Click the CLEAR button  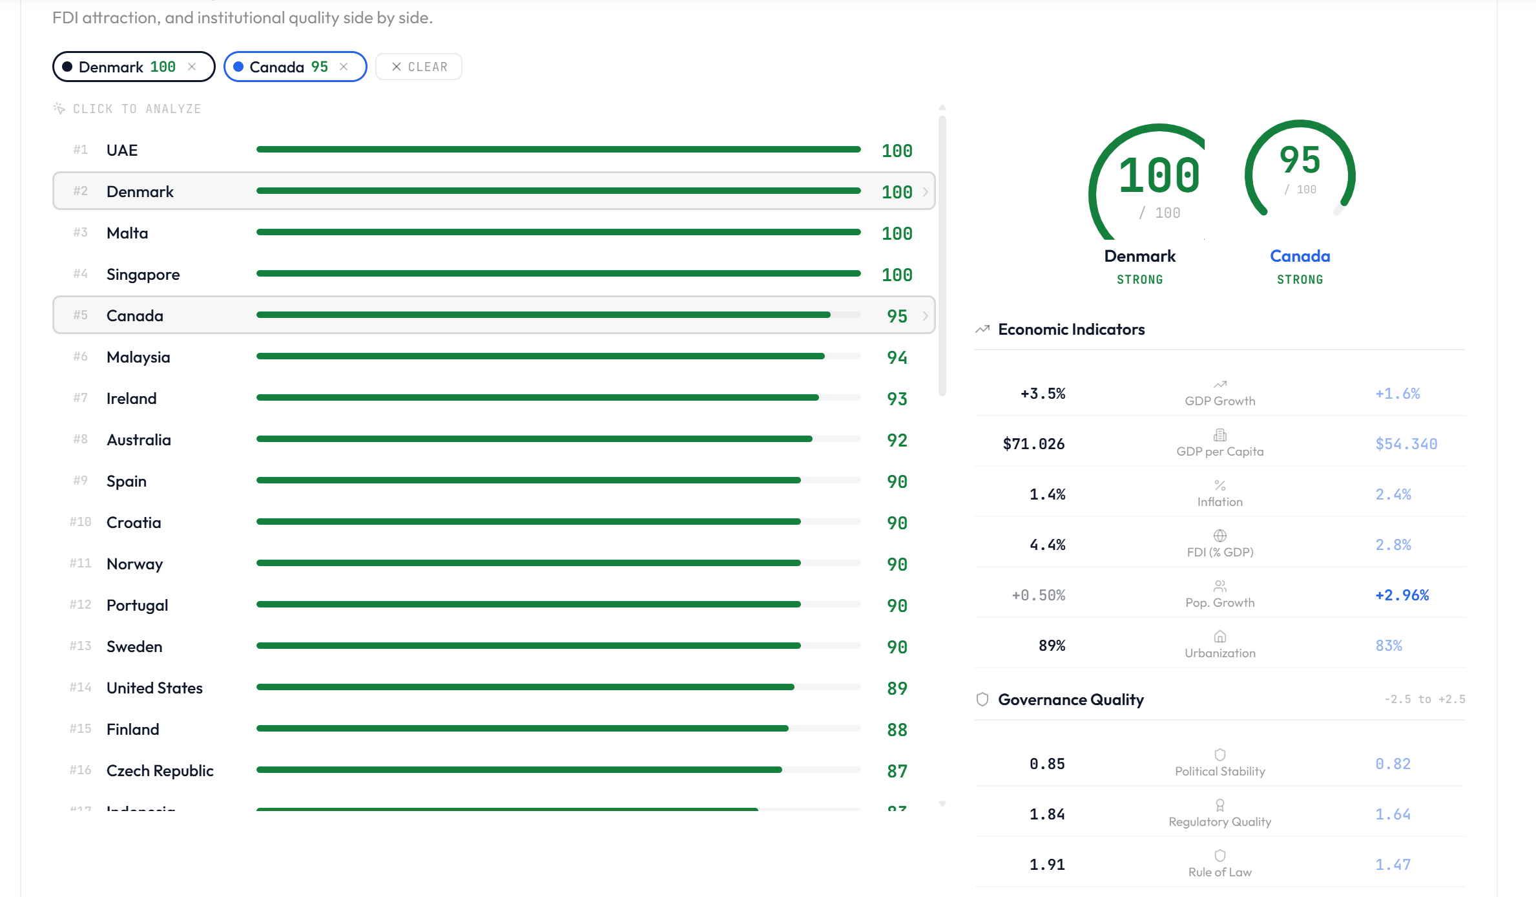click(x=419, y=67)
